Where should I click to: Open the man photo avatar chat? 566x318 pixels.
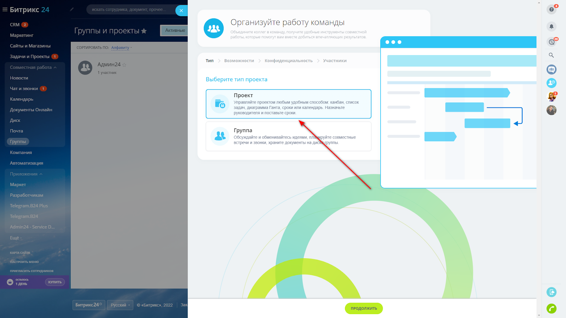551,110
